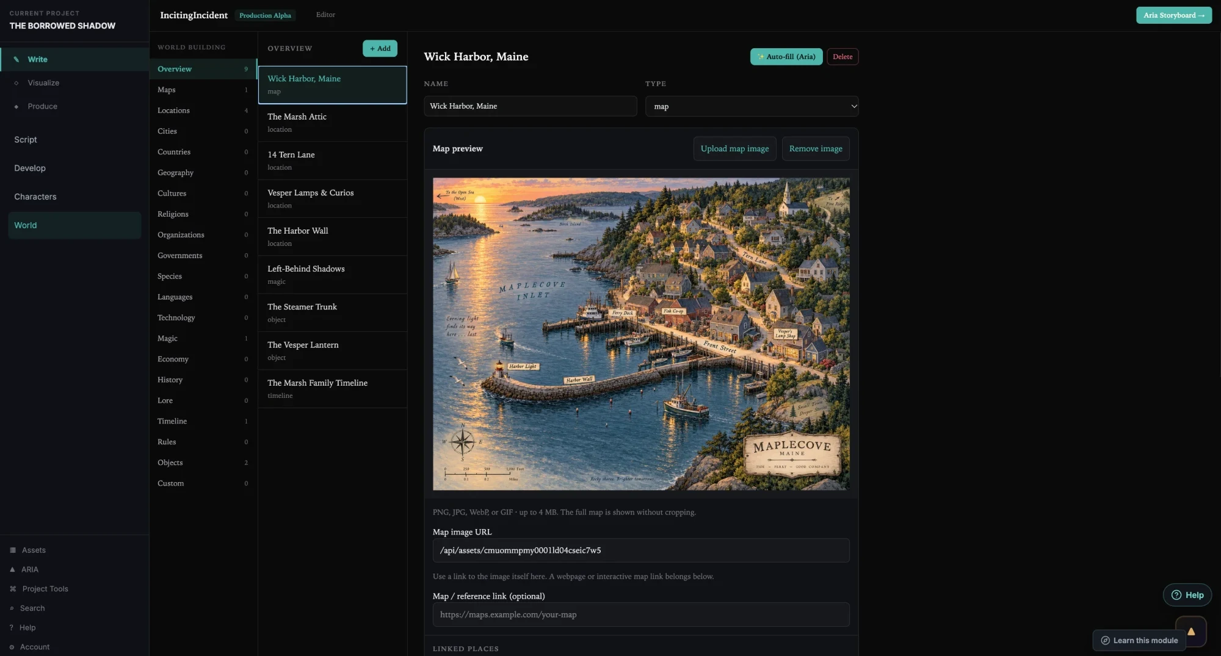Select the World page
Viewport: 1221px width, 656px height.
(74, 225)
